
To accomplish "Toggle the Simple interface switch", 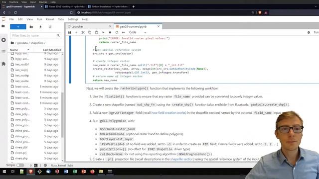I will click(20, 165).
